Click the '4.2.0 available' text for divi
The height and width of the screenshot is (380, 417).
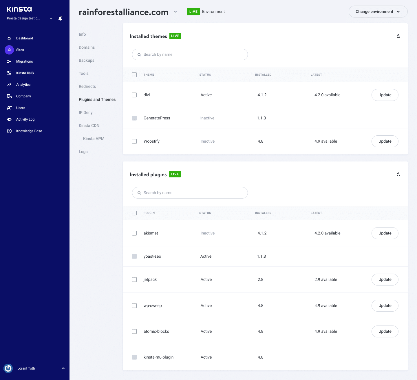click(328, 95)
